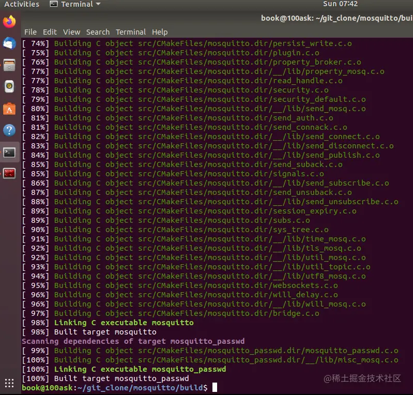Click the line ending sys_tree.c.o
This screenshot has width=413, height=395.
tap(175, 230)
